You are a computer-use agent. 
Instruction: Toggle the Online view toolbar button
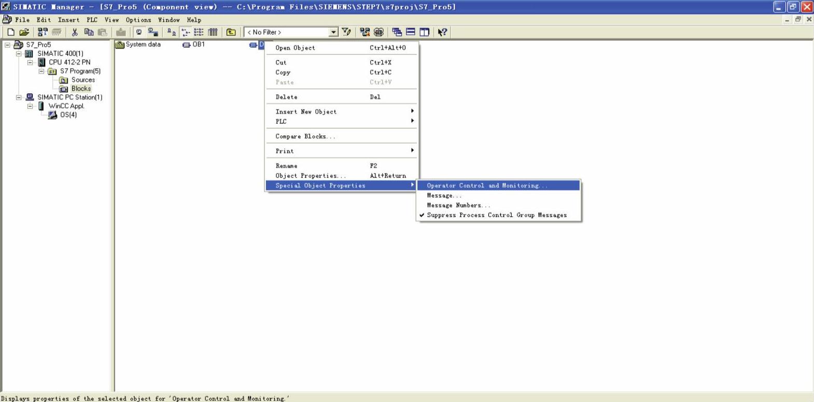[153, 32]
